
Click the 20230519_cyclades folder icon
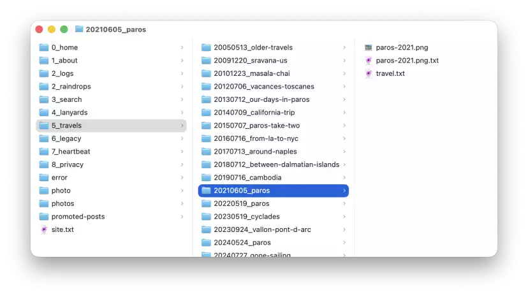[x=206, y=217]
